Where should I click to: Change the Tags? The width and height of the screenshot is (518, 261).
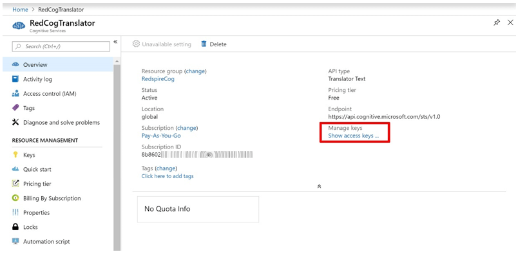pyautogui.click(x=166, y=168)
